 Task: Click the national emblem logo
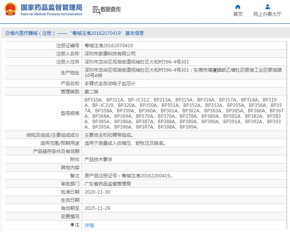[x=10, y=9]
